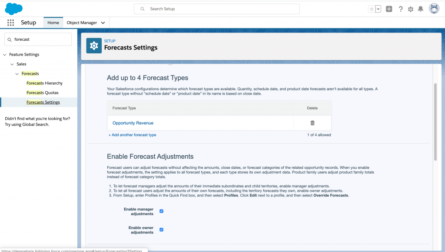Disable the manager adjustments checkbox

point(161,211)
